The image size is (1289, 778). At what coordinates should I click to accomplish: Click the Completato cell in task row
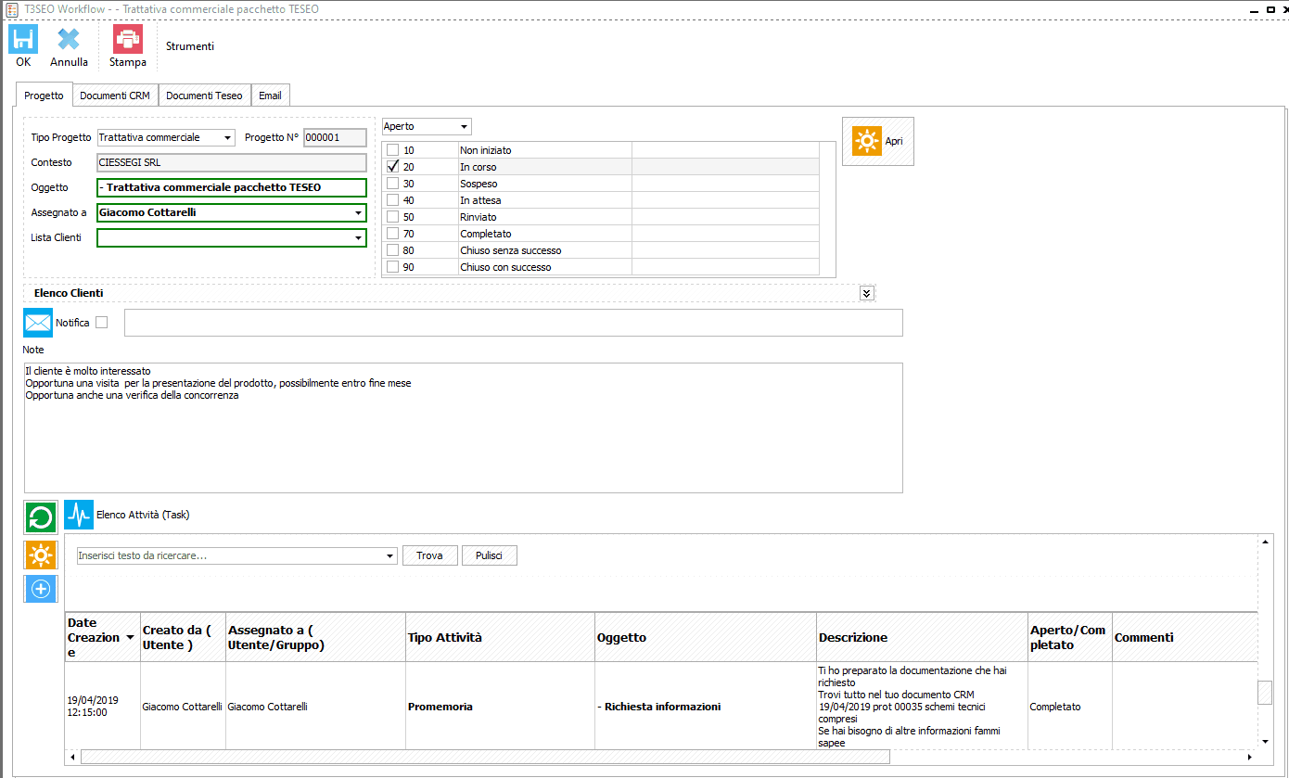pyautogui.click(x=1069, y=707)
